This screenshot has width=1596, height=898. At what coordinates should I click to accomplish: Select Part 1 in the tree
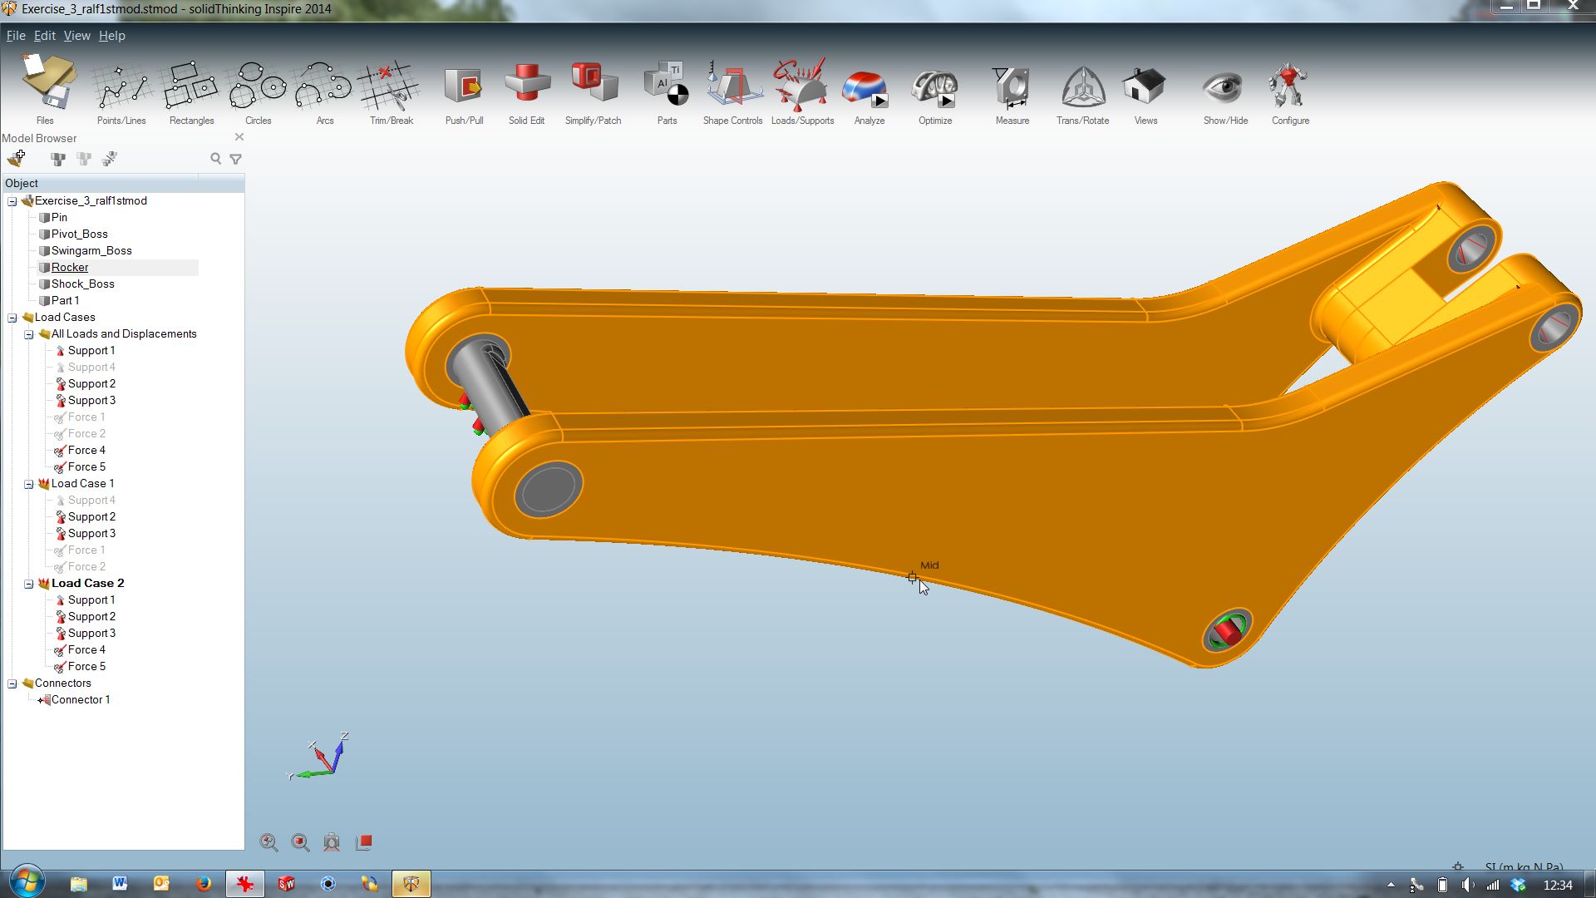pyautogui.click(x=65, y=300)
